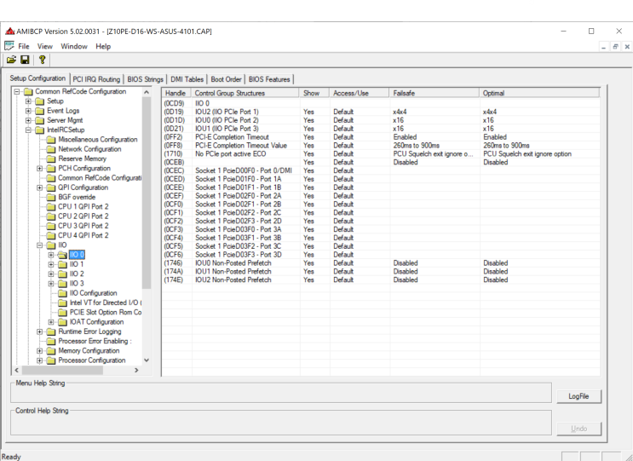Click the tree's horizontal scrollbar right arrow
633x461 pixels.
pos(136,370)
